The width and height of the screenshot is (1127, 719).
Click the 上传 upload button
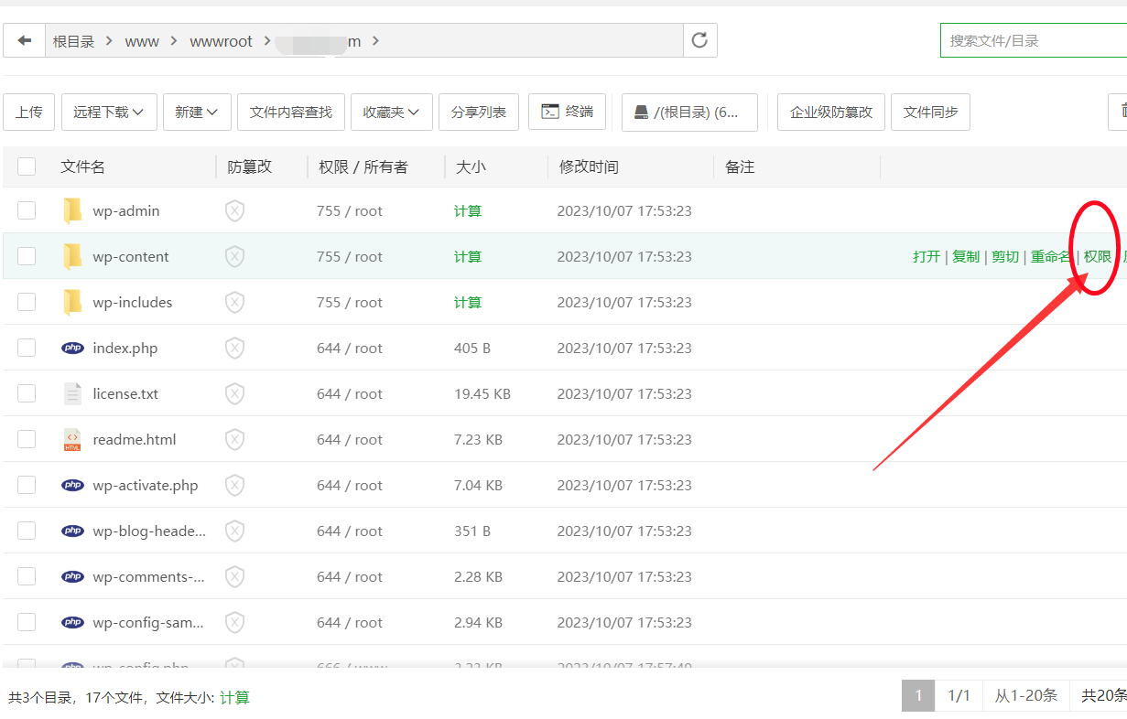click(28, 112)
